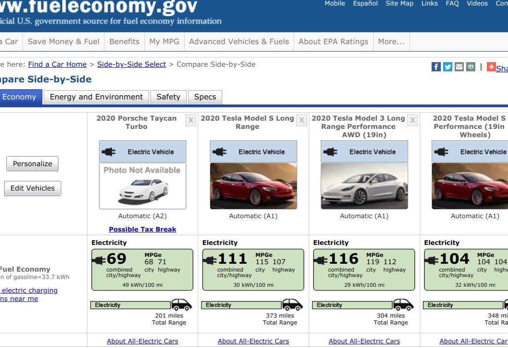Click car icon beside 201 miles range bar

181,305
